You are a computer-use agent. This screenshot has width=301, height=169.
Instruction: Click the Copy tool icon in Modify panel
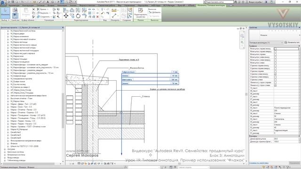tap(72, 16)
